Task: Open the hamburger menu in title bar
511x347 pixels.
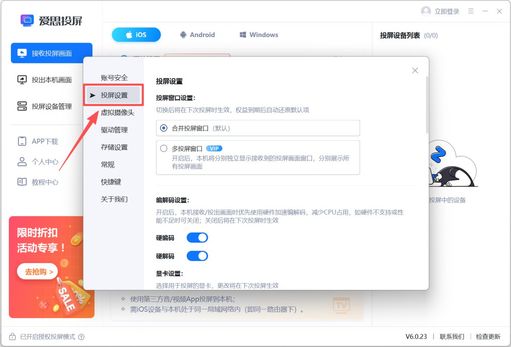Action: click(471, 11)
